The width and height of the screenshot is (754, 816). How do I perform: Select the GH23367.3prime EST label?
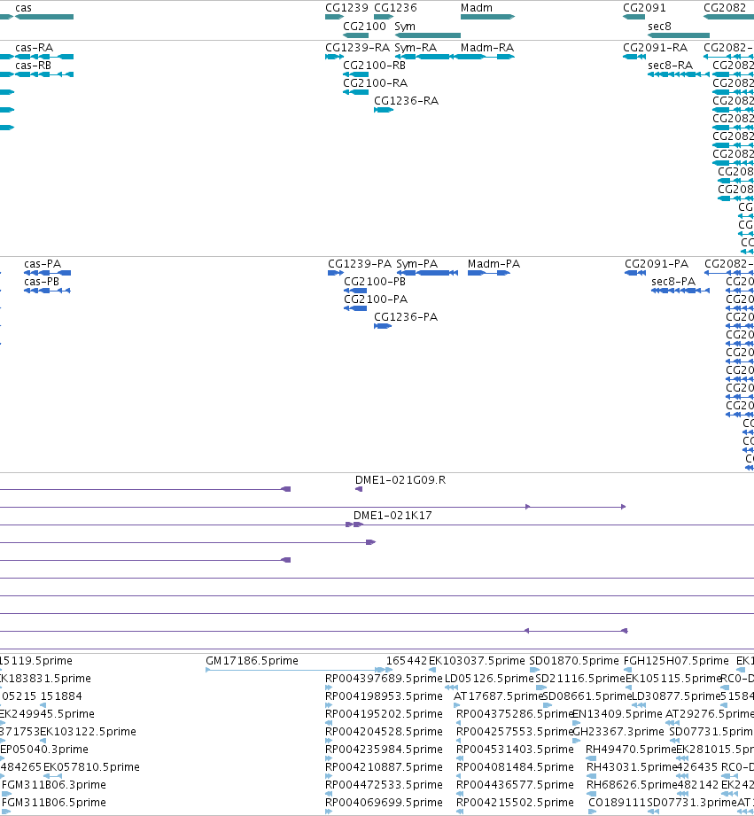[618, 732]
